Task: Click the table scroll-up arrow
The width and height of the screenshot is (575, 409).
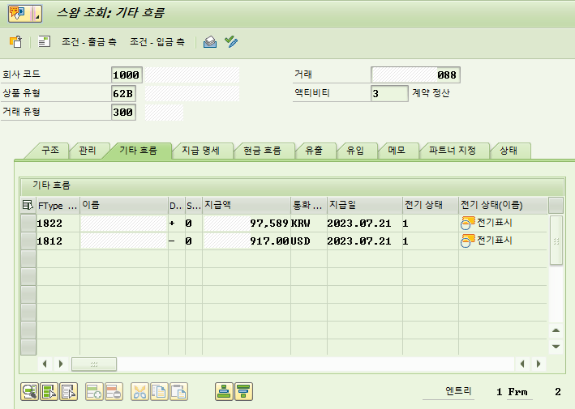Action: coord(556,330)
